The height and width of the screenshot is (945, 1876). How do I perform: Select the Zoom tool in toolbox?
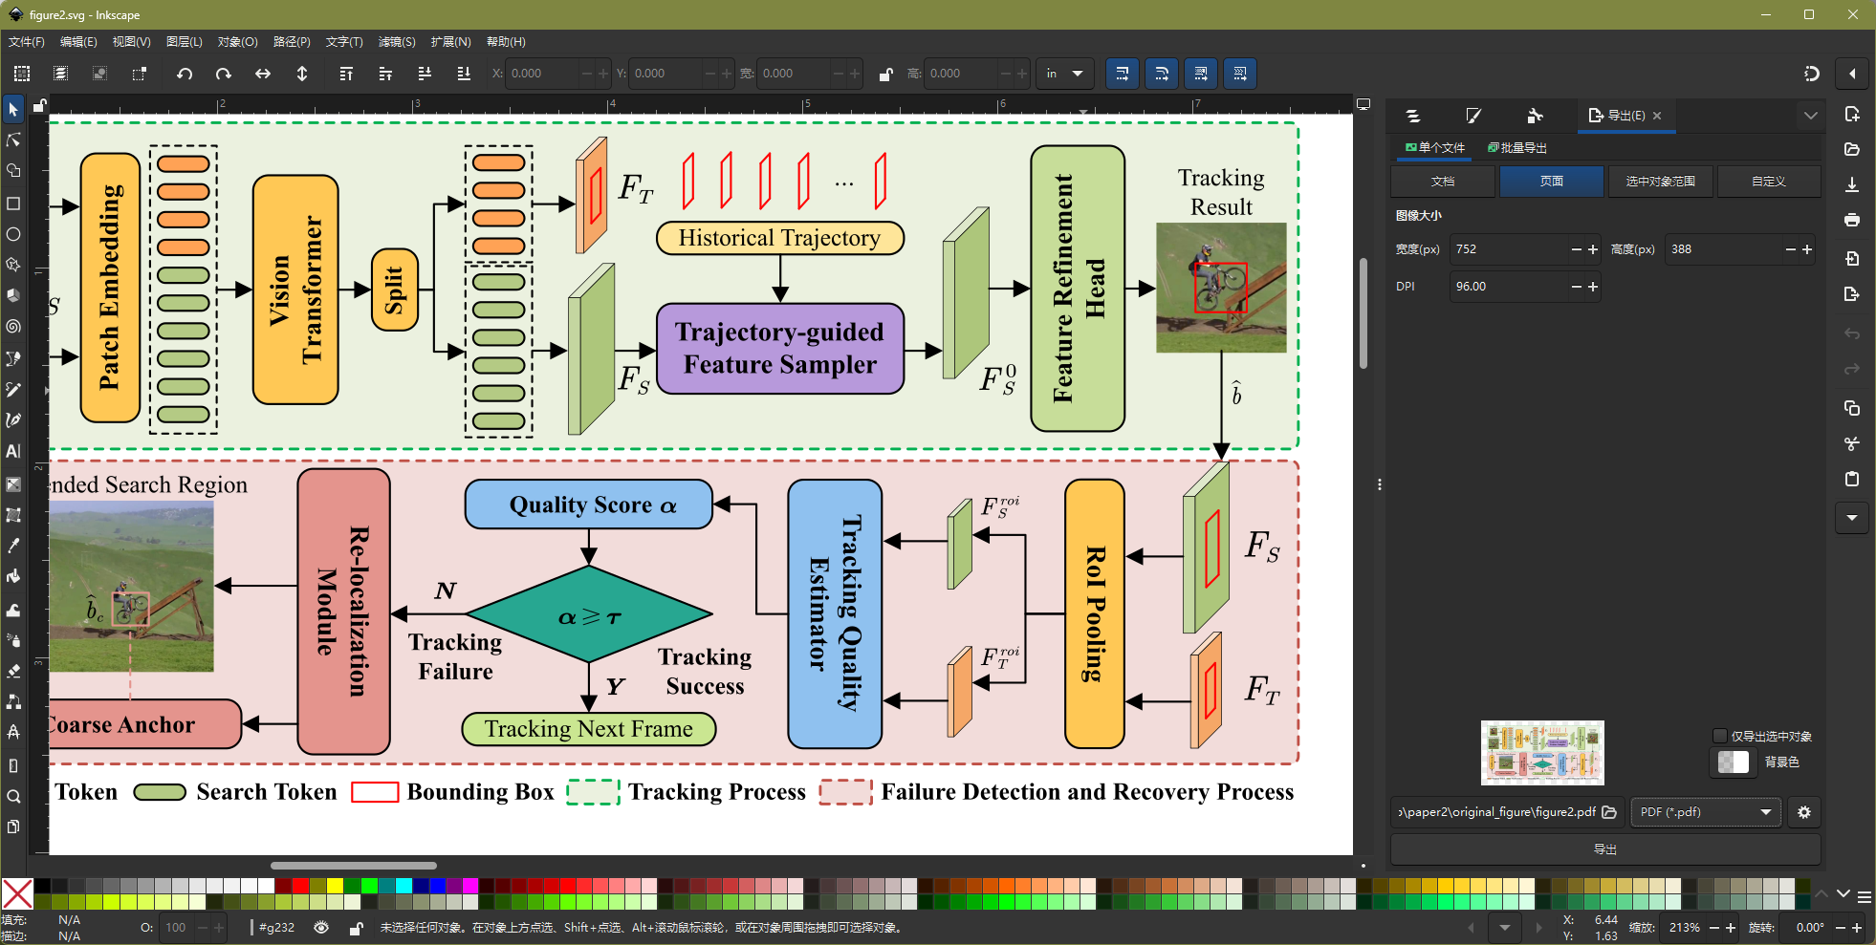coord(13,796)
